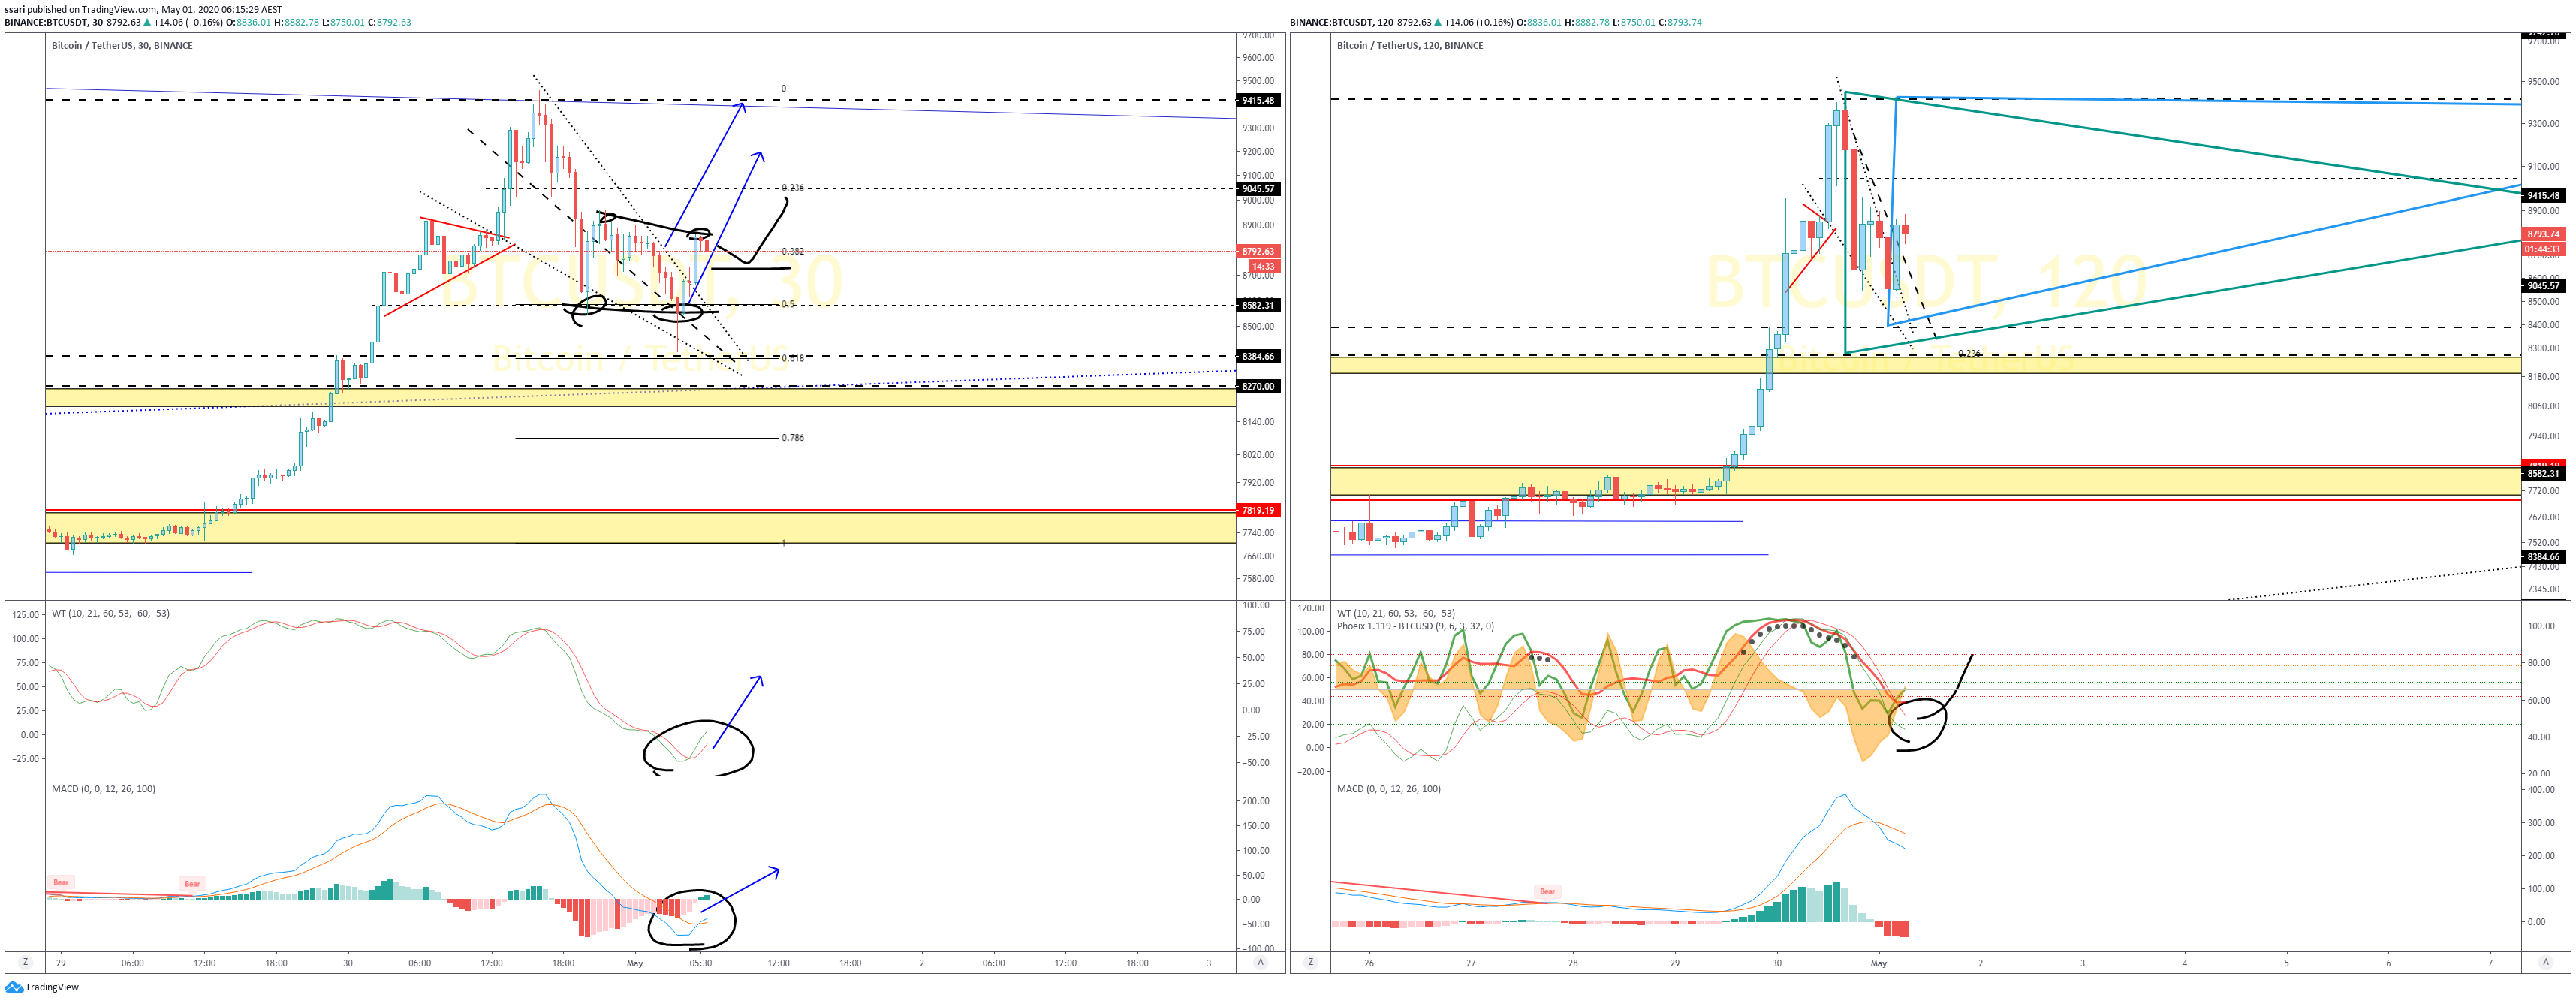Viewport: 2576px width, 1001px height.
Task: Click the 0.618 Fibonacci level label on left chart
Action: [792, 358]
